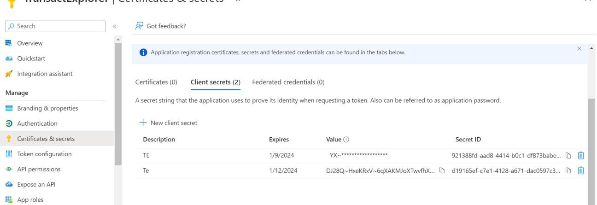The width and height of the screenshot is (597, 205).
Task: Open the Overview page
Action: click(x=30, y=43)
